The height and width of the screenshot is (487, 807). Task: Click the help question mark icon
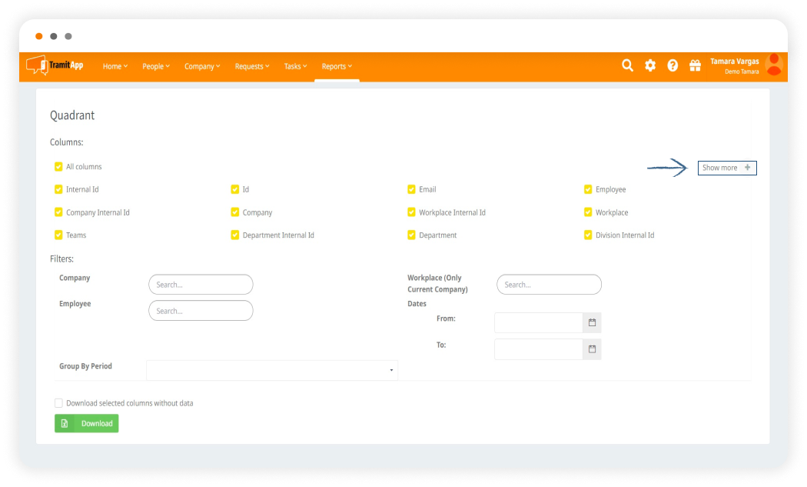(x=672, y=66)
